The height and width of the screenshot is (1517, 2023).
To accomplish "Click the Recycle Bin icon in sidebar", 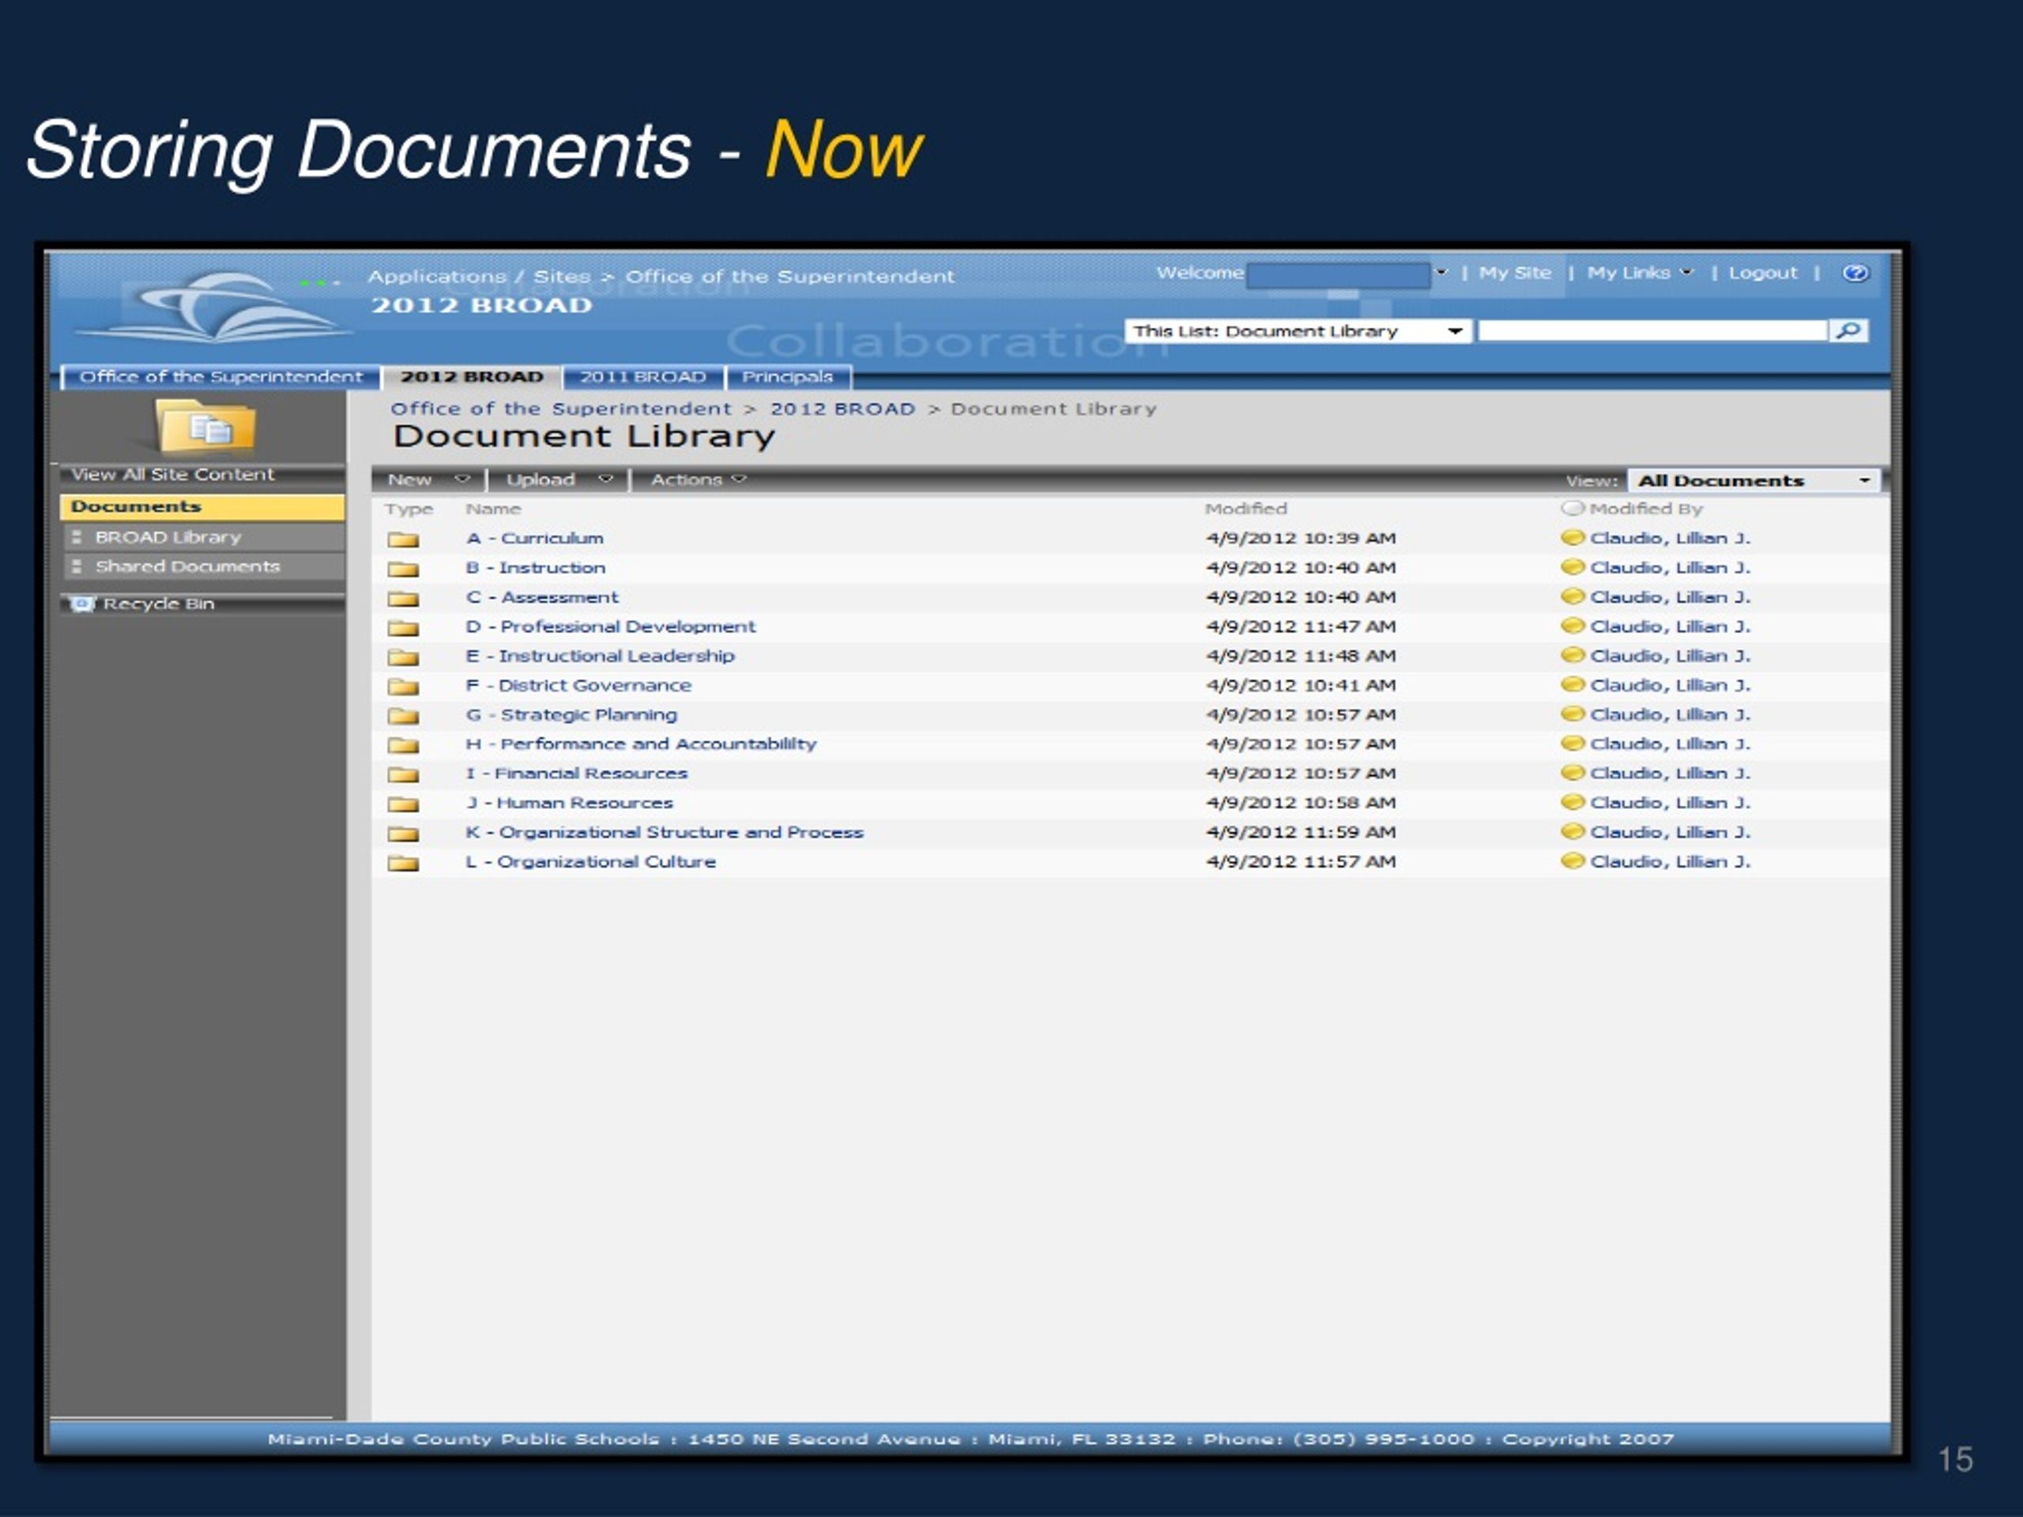I will click(82, 604).
